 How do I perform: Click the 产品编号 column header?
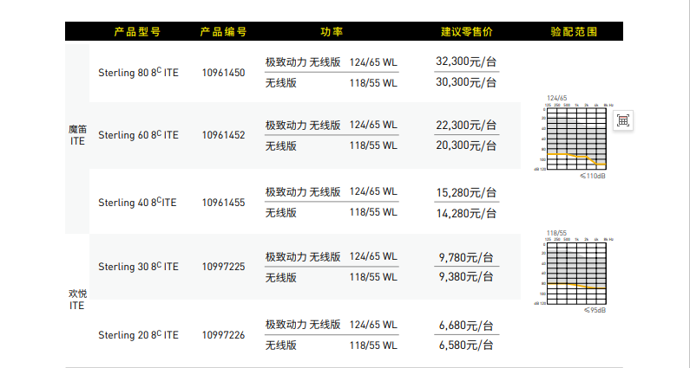pos(223,32)
